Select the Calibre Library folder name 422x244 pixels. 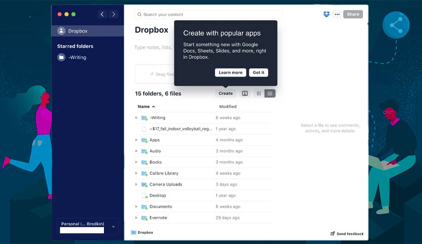(164, 173)
